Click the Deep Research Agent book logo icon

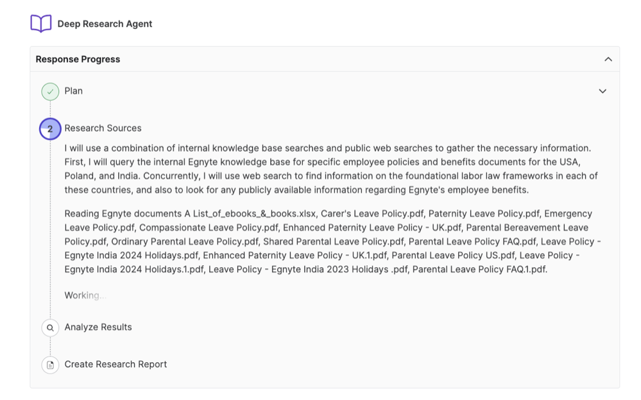click(x=41, y=23)
